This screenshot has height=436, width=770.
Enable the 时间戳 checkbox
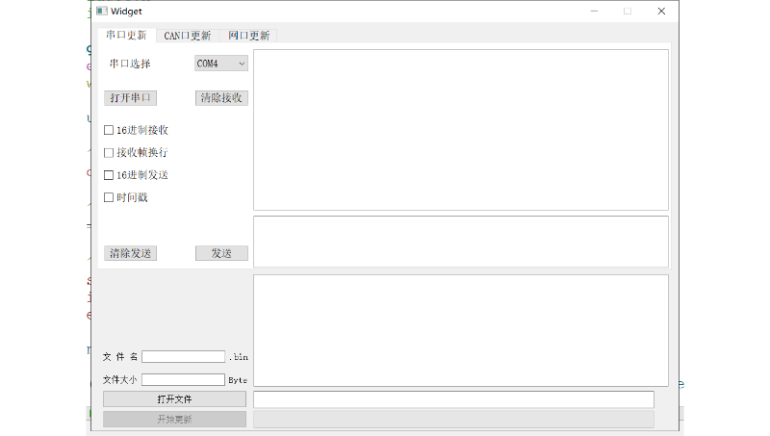tap(126, 197)
